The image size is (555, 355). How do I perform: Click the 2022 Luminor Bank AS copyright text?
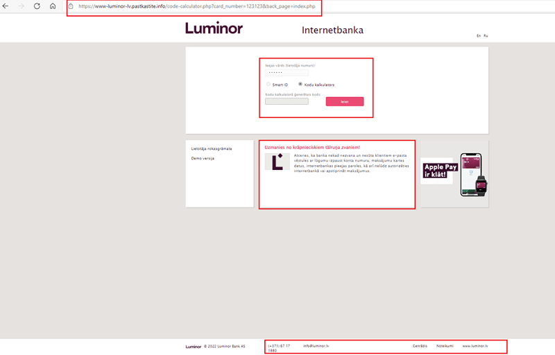pyautogui.click(x=224, y=347)
